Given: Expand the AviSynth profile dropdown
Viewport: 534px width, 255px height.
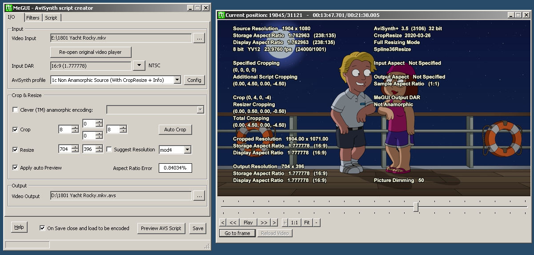Looking at the screenshot, I should point(177,80).
